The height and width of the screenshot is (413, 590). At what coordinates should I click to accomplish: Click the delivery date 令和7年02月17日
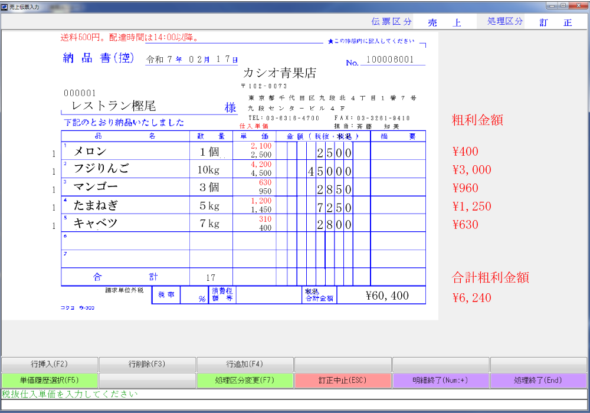(192, 60)
